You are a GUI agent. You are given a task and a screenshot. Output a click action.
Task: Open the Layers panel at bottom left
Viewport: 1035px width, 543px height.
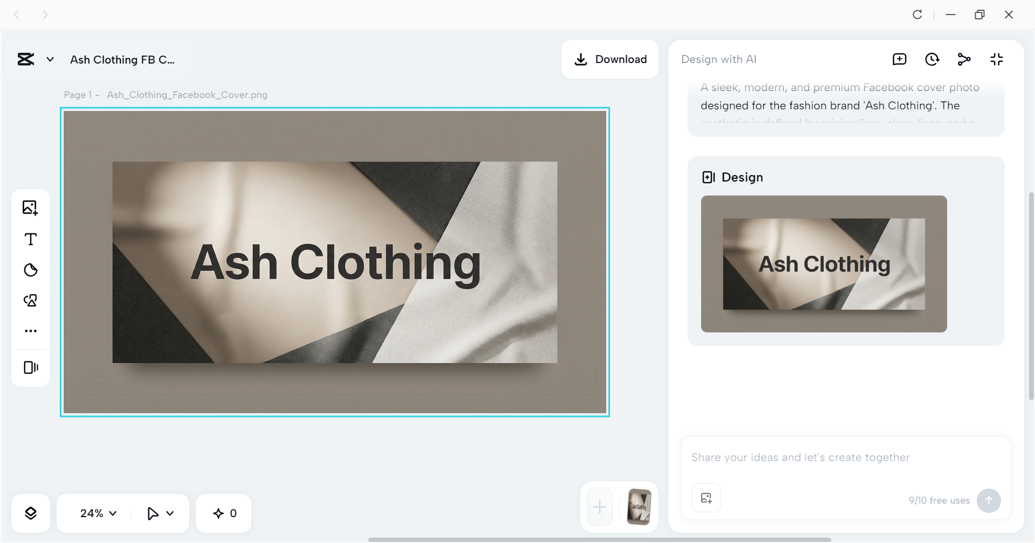click(31, 512)
